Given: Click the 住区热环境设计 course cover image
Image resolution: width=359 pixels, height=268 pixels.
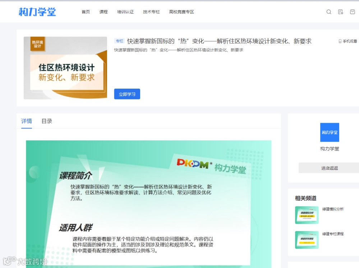Looking at the screenshot, I should [65, 68].
